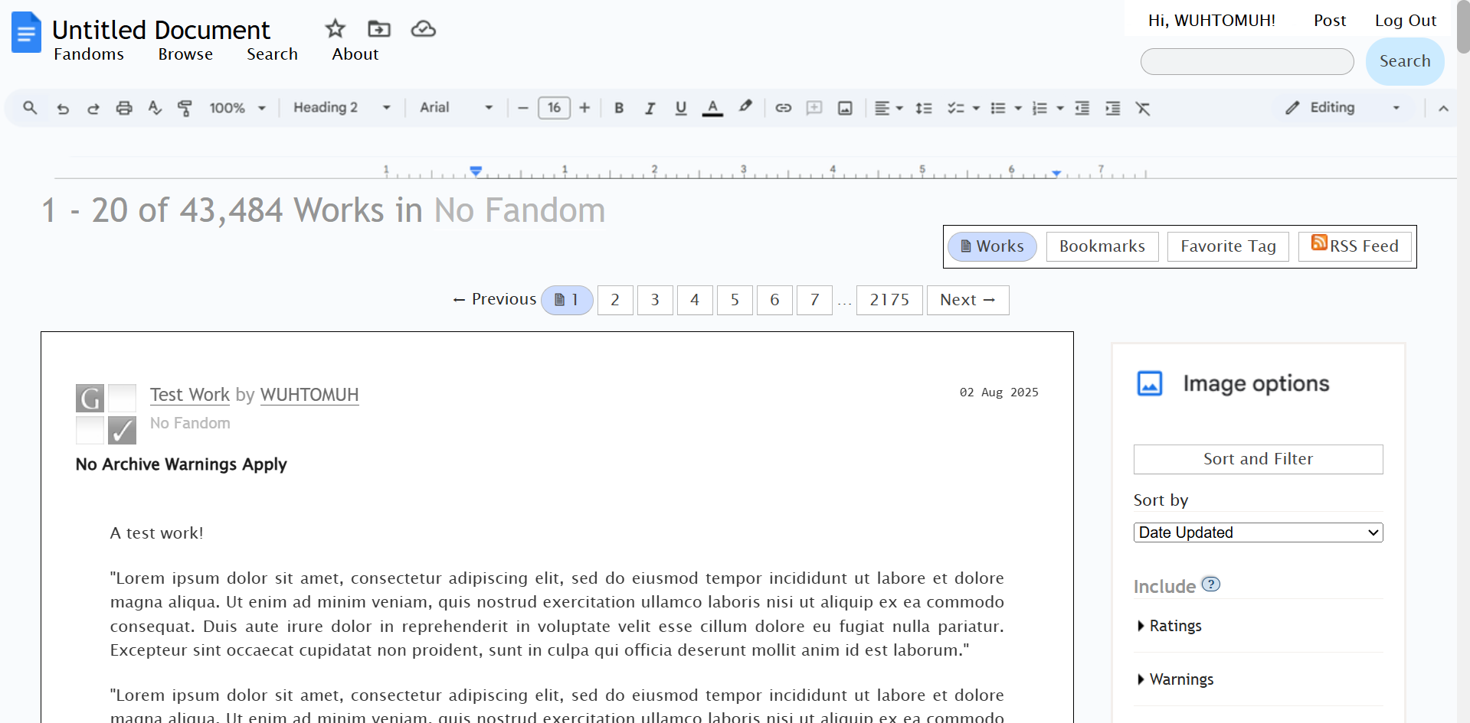Open the text alignment dropdown

tap(889, 108)
